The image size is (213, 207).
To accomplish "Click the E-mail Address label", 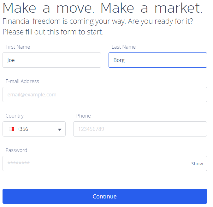I will (22, 81).
